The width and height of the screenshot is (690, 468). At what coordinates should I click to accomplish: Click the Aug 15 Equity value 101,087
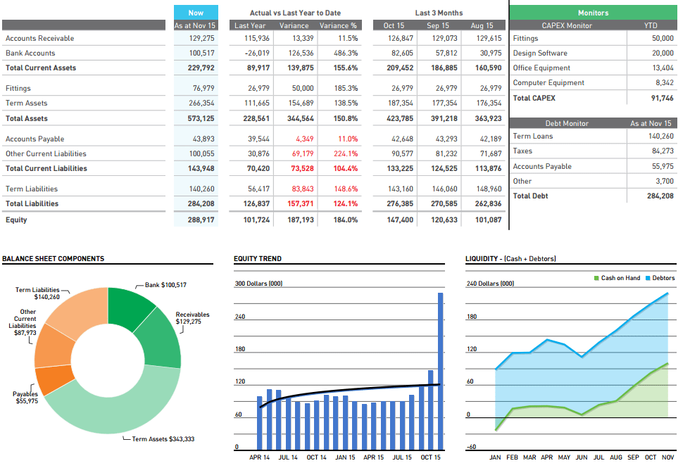[x=489, y=220]
